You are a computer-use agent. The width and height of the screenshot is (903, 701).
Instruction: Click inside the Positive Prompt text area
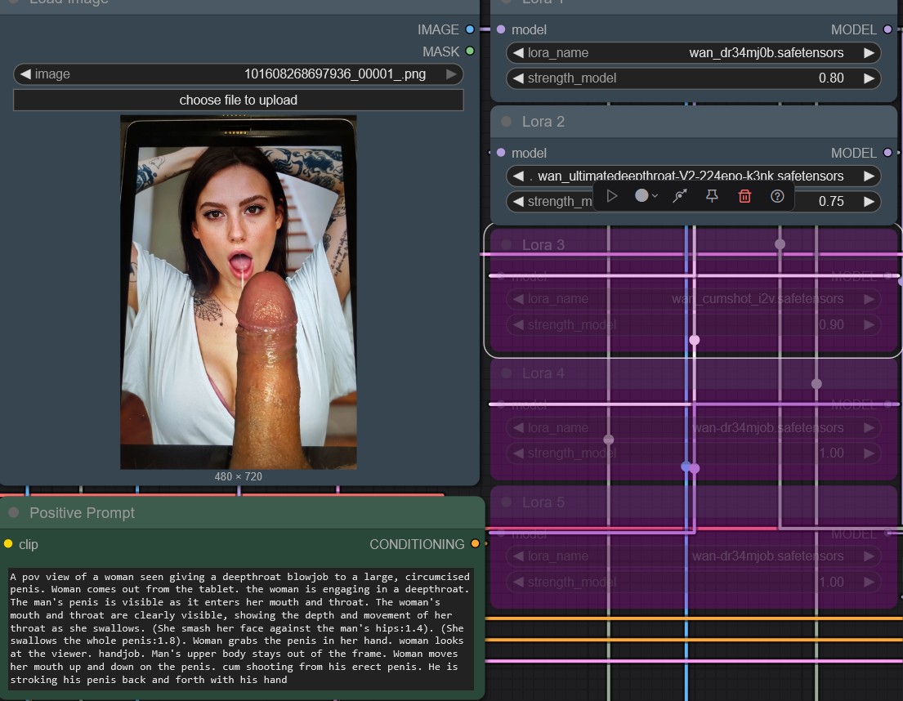[241, 627]
